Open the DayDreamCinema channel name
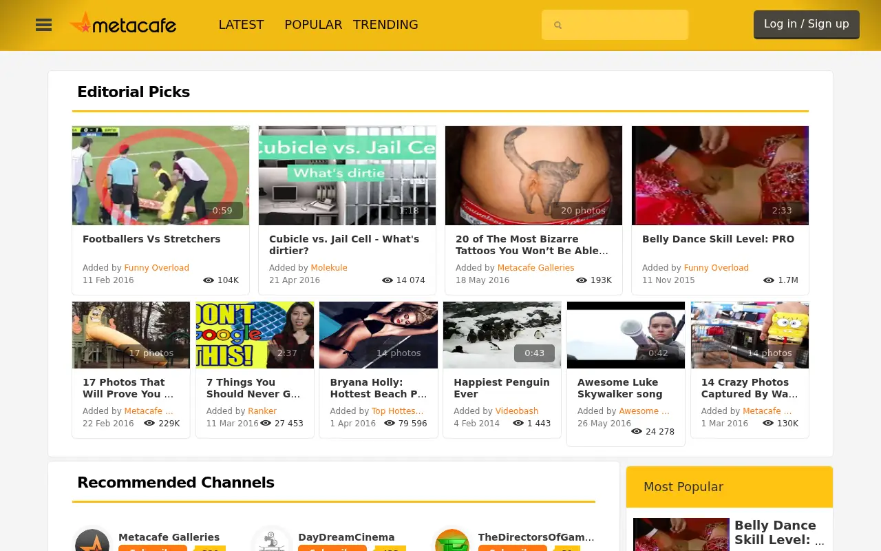The width and height of the screenshot is (881, 551). click(x=346, y=537)
